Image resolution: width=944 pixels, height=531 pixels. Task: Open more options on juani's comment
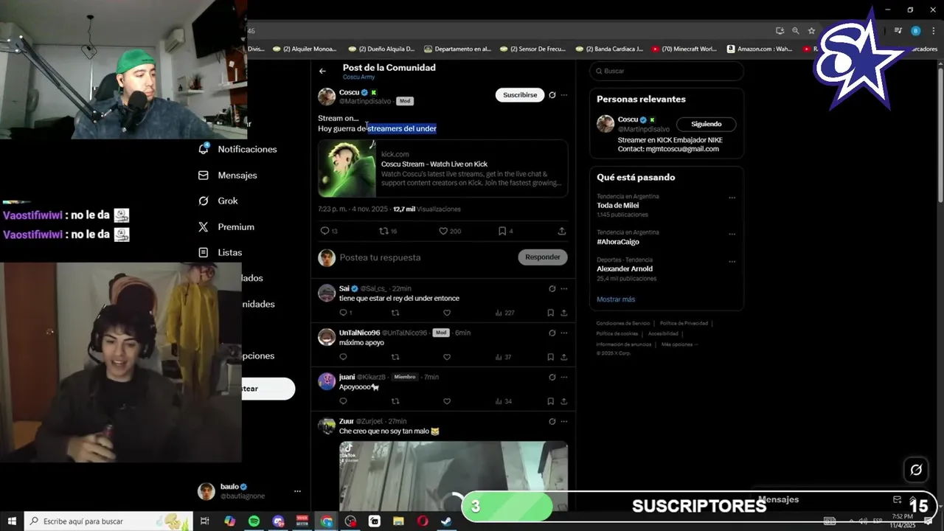pyautogui.click(x=564, y=377)
